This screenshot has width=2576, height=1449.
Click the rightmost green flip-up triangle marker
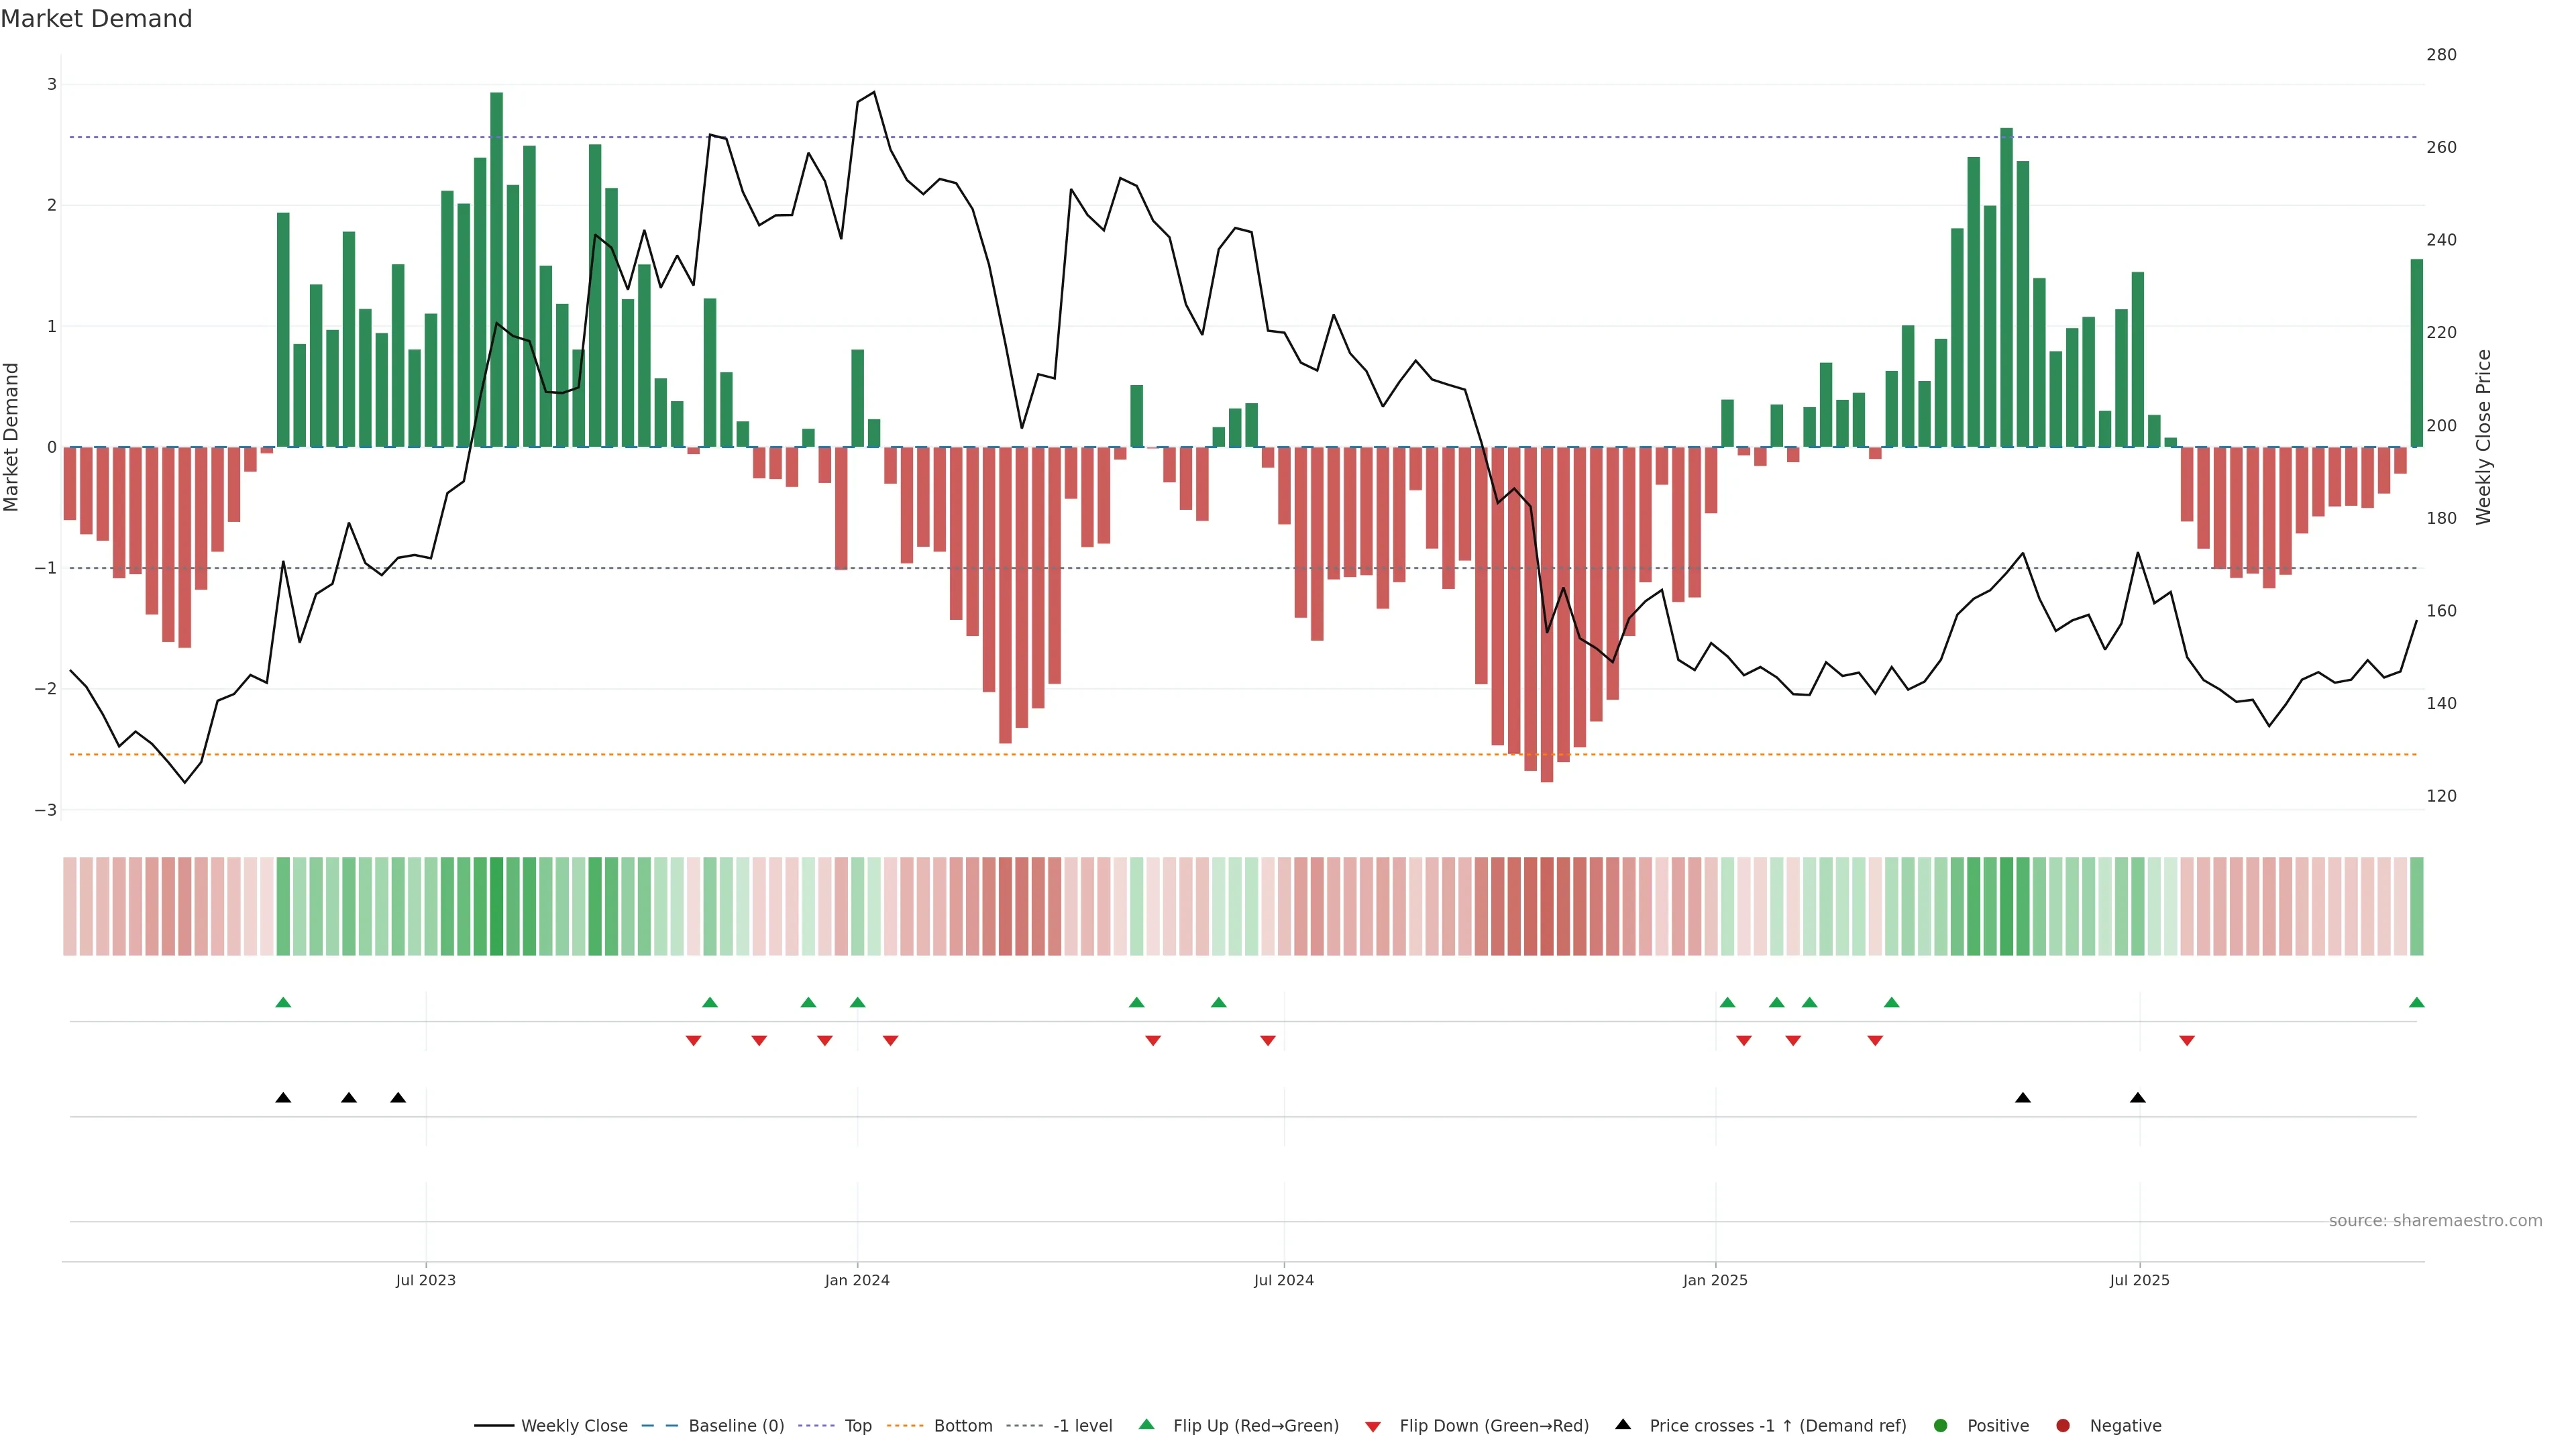pos(2416,1003)
